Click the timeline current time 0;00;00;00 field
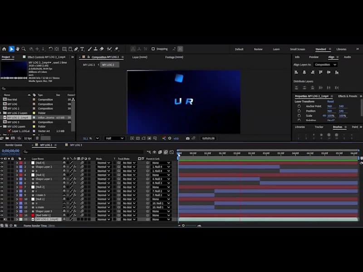 10,151
